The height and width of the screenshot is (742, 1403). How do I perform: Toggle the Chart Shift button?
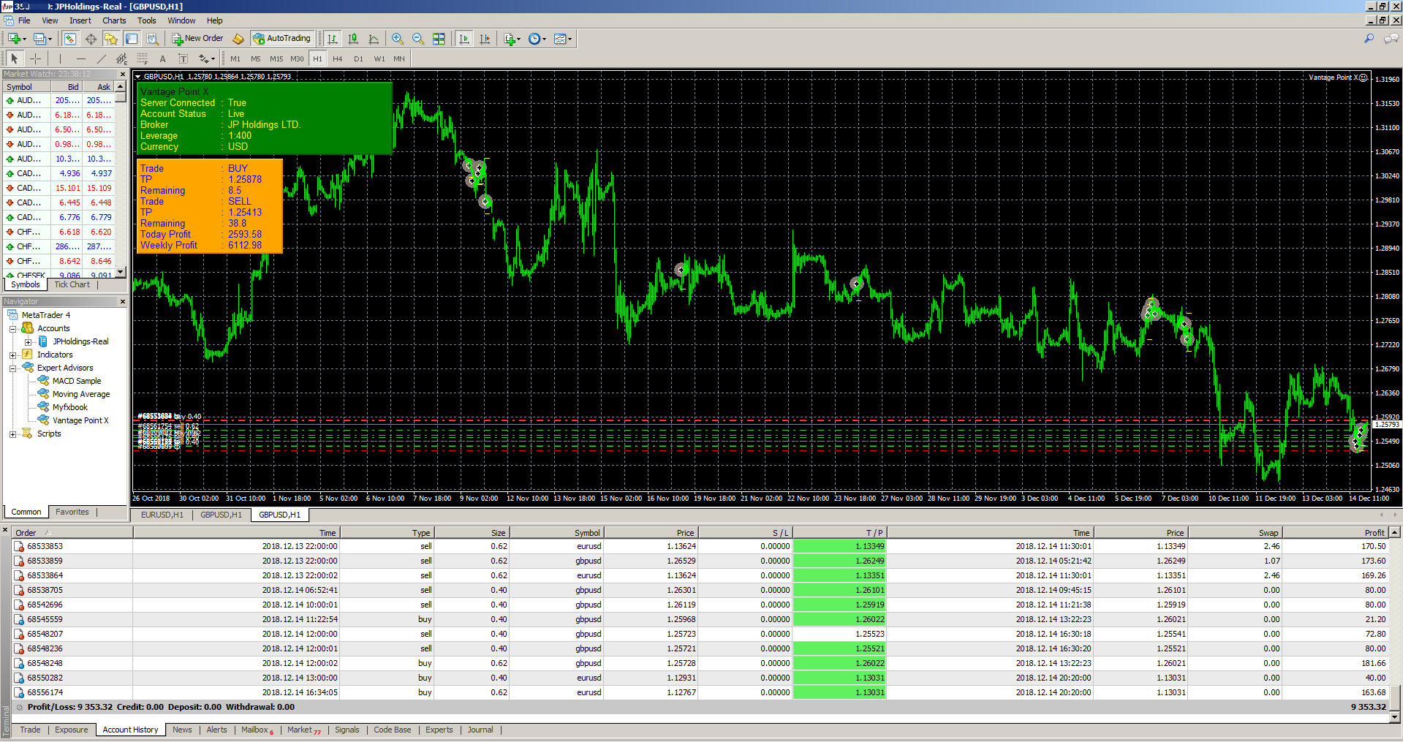pyautogui.click(x=484, y=39)
